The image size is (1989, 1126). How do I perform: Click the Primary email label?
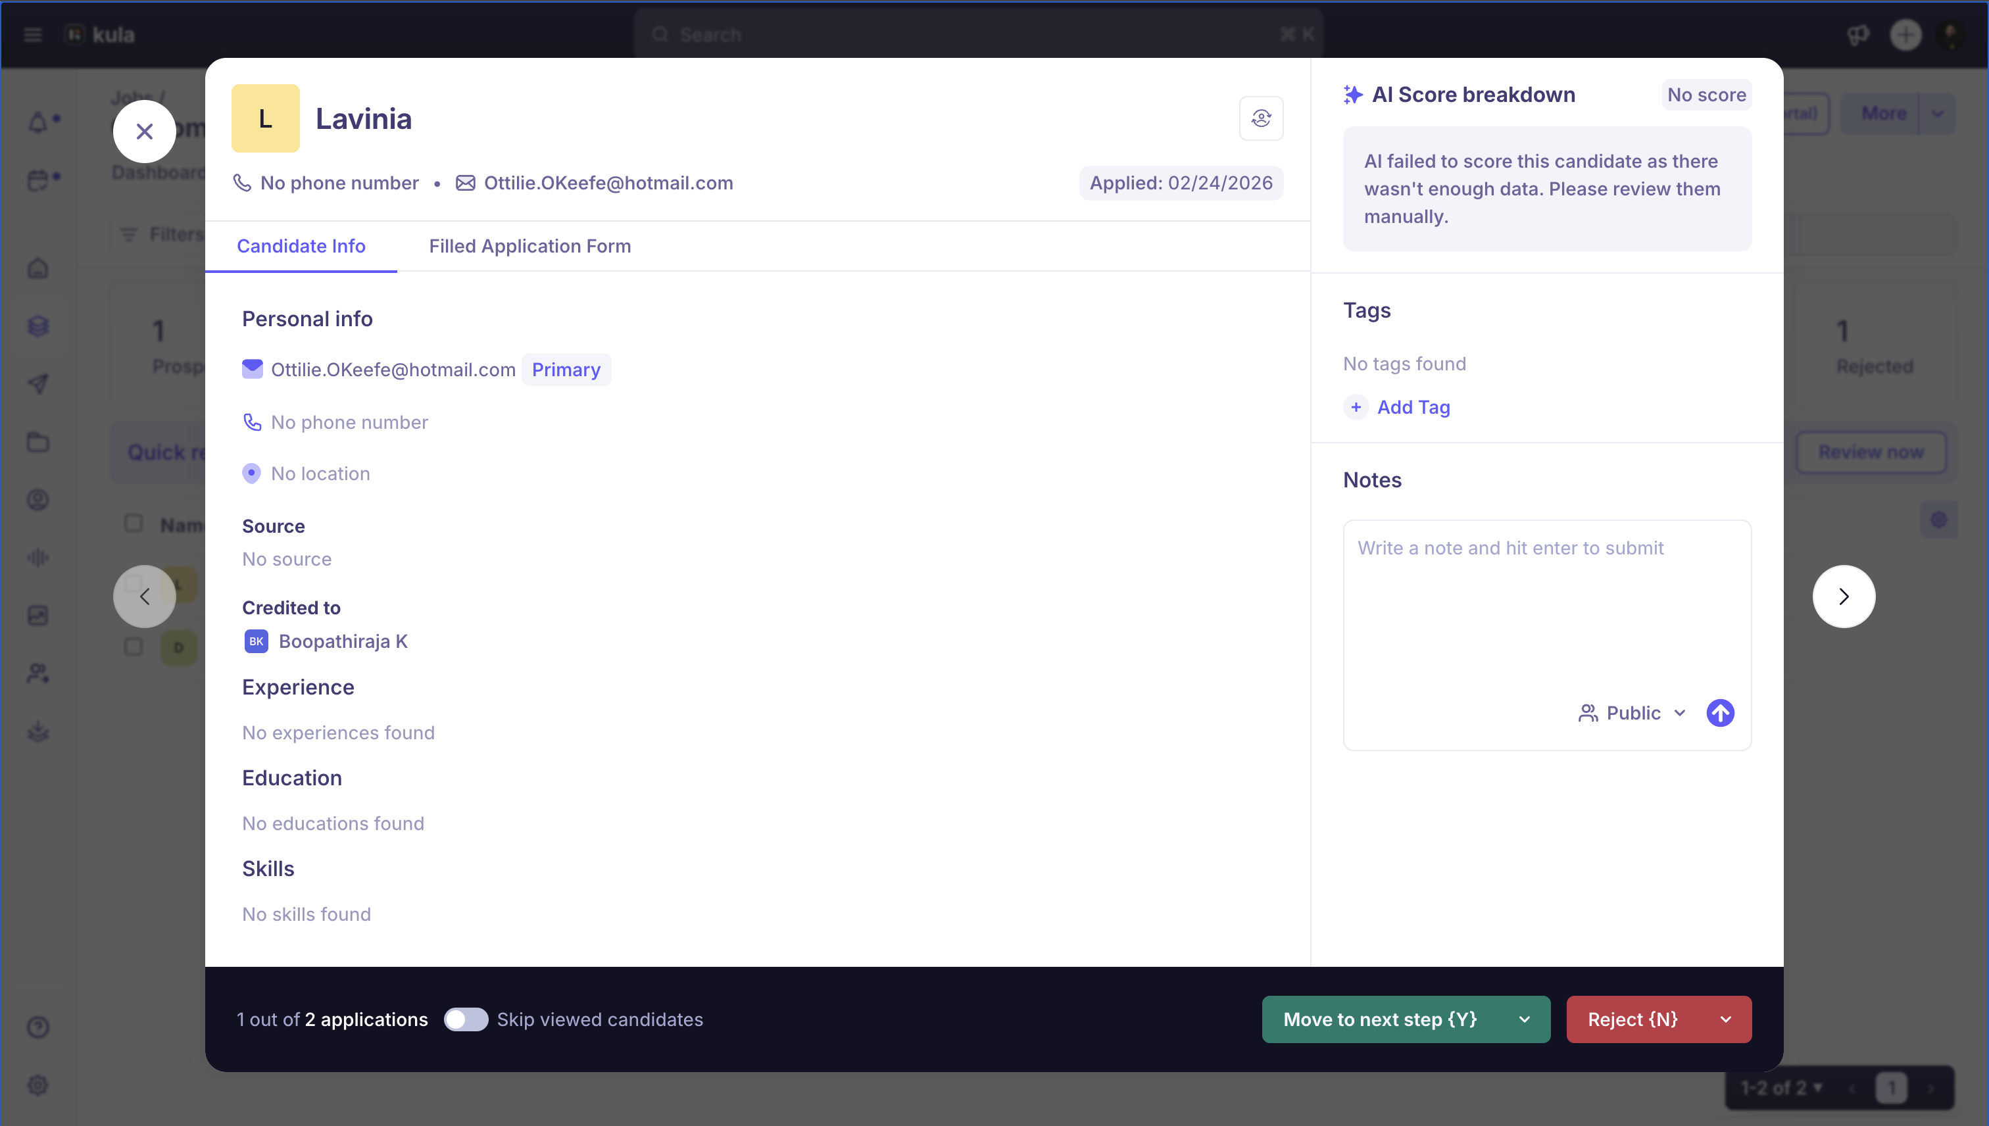[565, 370]
